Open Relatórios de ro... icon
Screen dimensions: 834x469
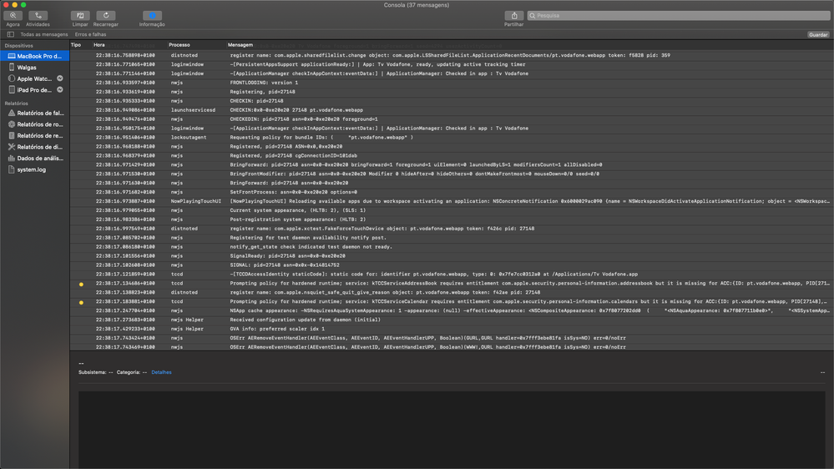(11, 124)
